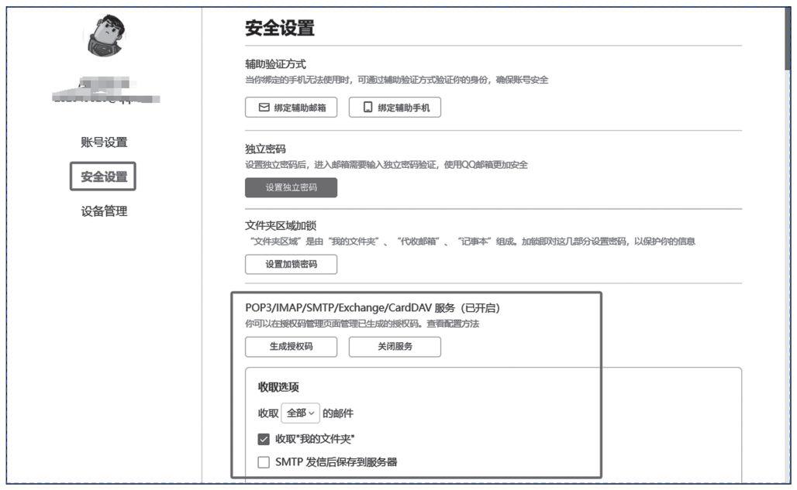This screenshot has height=490, width=797.
Task: Click the 绑定辅助邮箱 button
Action: click(291, 107)
